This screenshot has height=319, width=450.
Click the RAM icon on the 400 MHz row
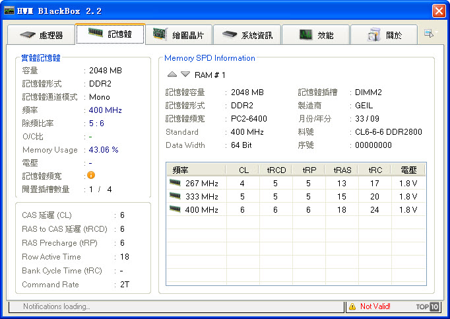tap(175, 209)
